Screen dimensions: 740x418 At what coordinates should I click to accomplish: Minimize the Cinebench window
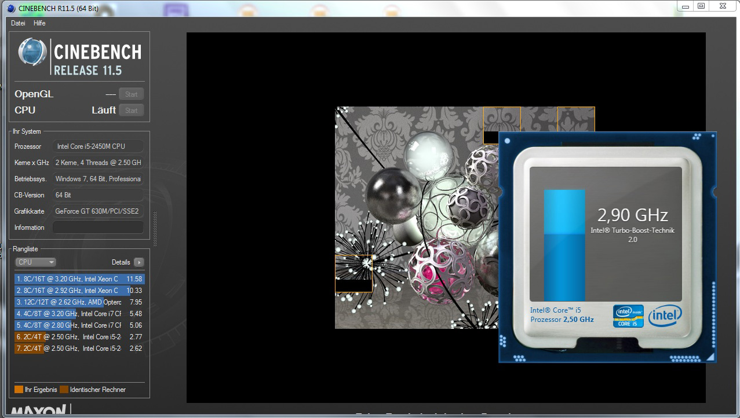[x=686, y=6]
